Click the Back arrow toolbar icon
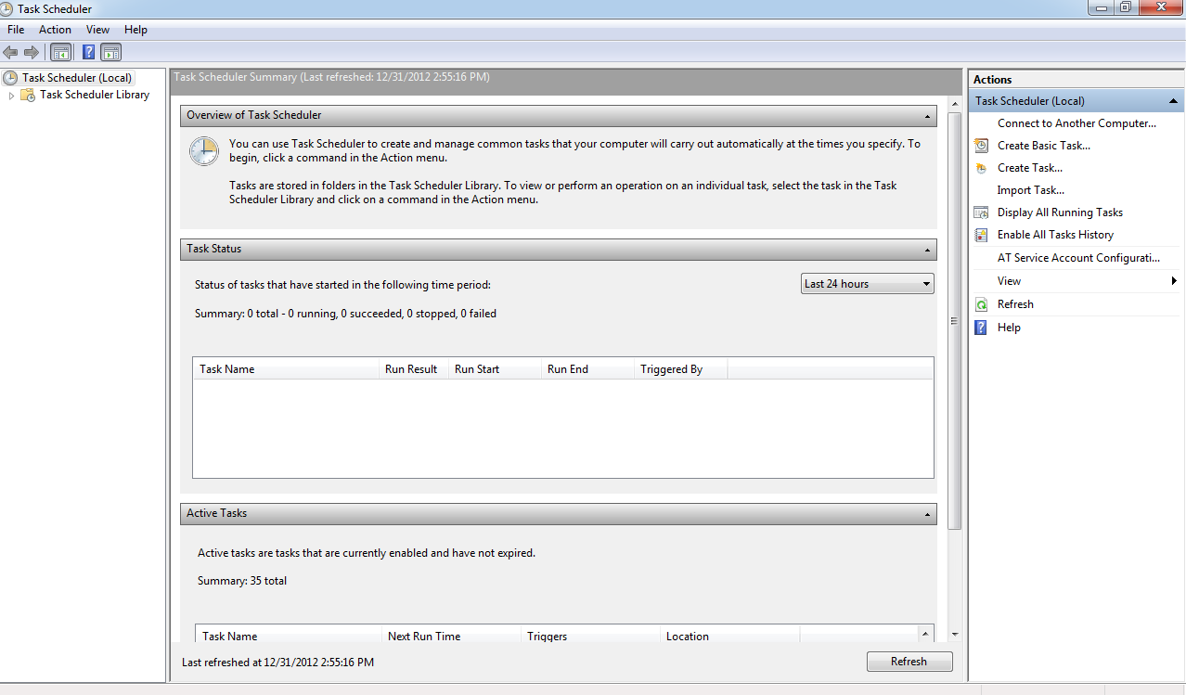Image resolution: width=1186 pixels, height=695 pixels. [11, 52]
